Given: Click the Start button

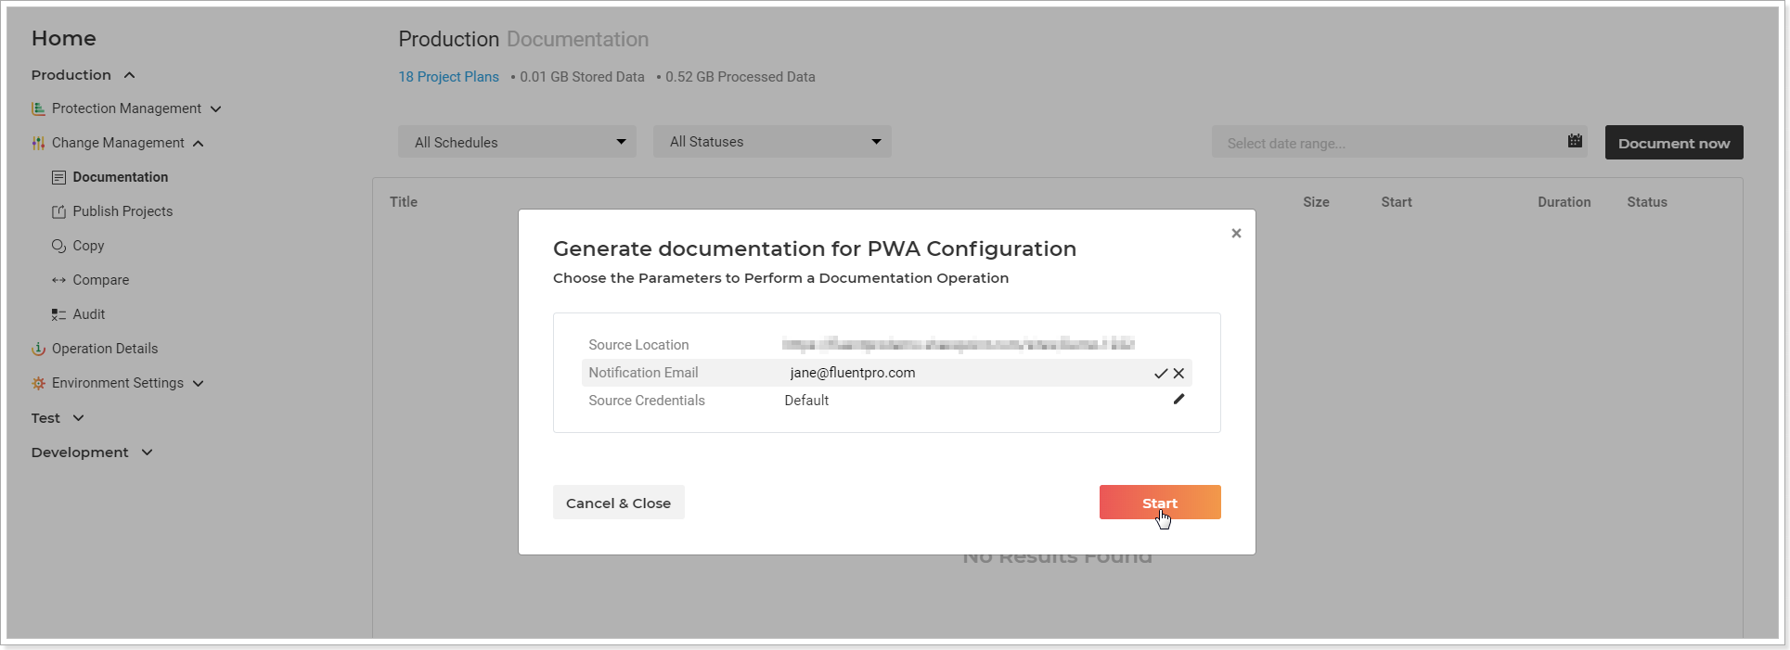Looking at the screenshot, I should (x=1160, y=503).
